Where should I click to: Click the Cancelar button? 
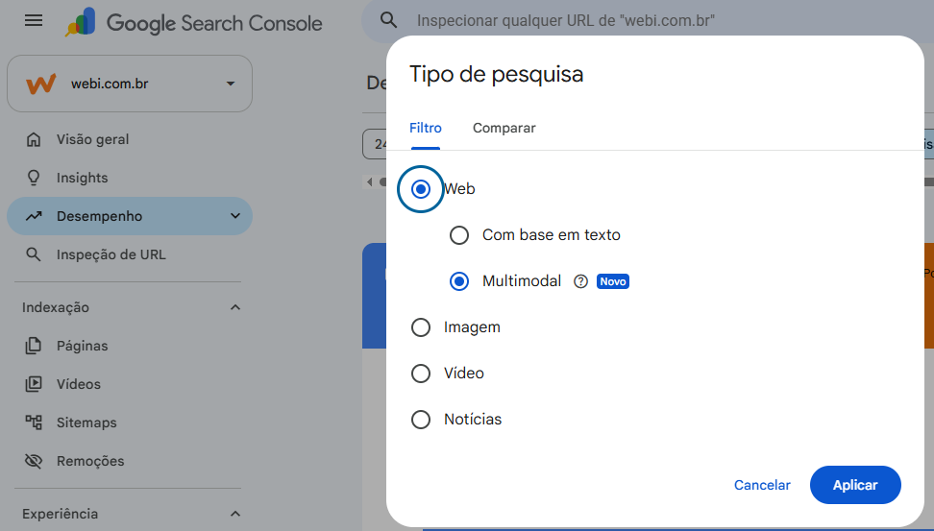click(762, 485)
